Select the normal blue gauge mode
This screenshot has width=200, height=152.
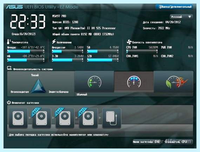pos(134,82)
